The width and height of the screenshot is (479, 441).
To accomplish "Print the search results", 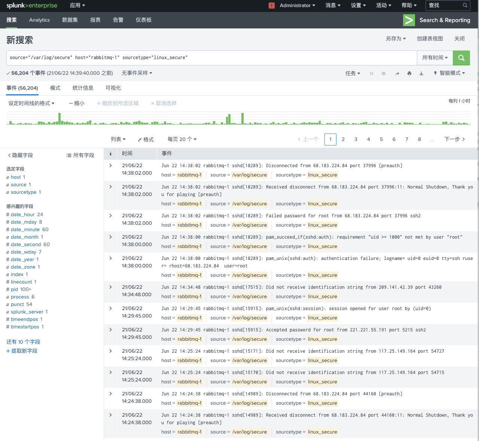I will 409,73.
